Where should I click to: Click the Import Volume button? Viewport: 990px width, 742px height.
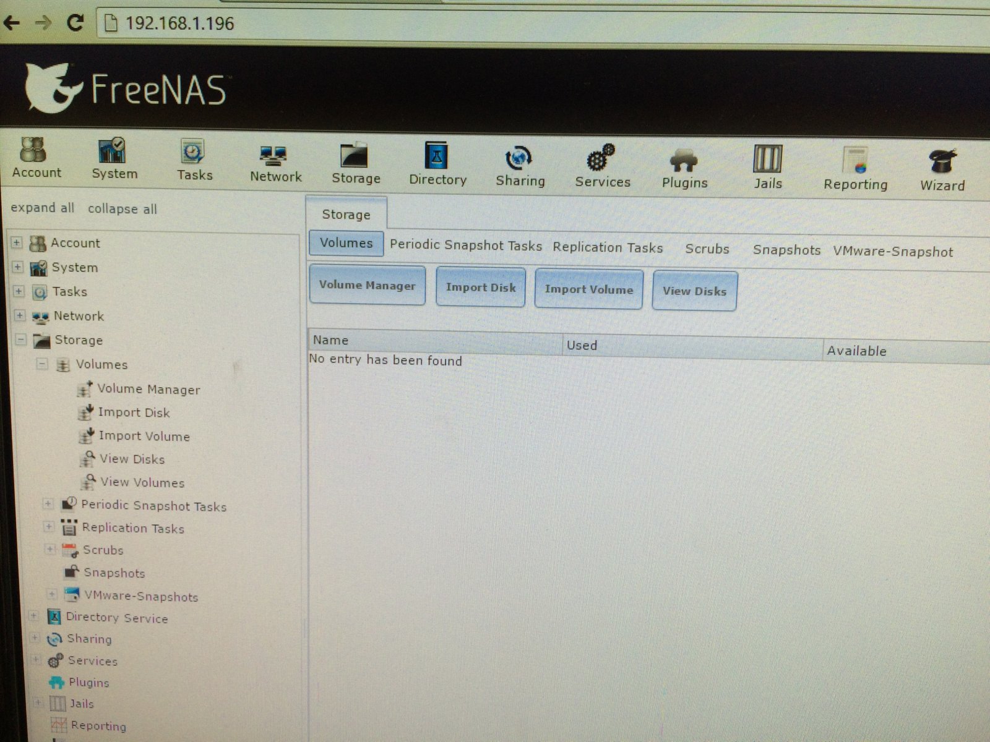[x=588, y=289]
